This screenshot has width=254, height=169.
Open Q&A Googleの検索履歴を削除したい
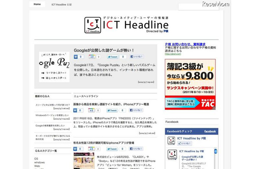coord(50,126)
